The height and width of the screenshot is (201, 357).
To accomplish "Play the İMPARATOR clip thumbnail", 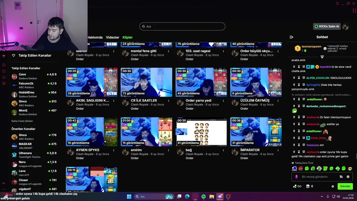I will (256, 132).
